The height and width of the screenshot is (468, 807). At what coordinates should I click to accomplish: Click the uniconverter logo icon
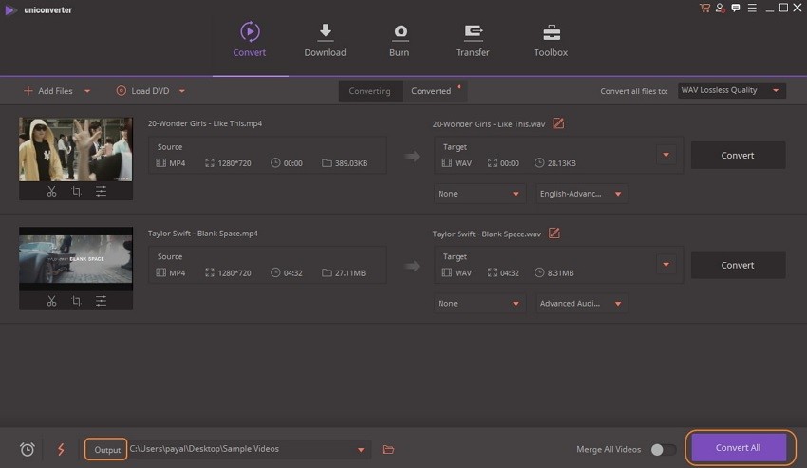coord(9,9)
